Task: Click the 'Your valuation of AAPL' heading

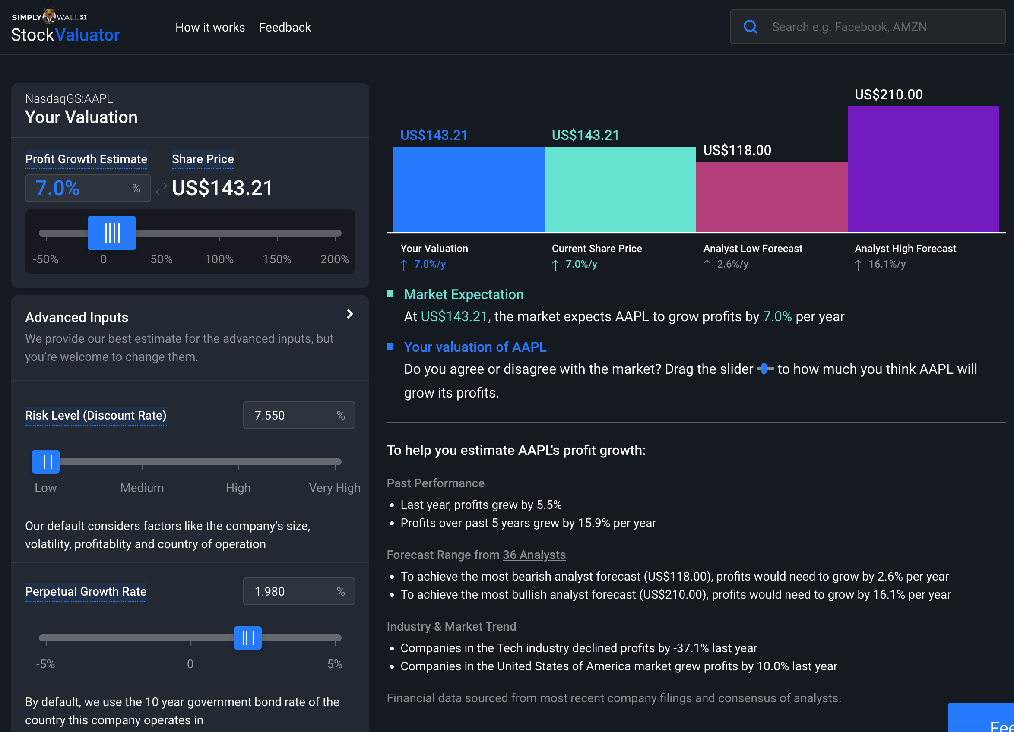Action: click(475, 347)
